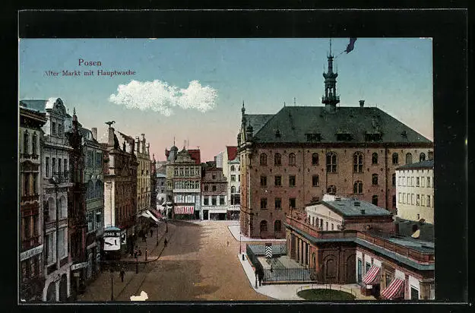Click the pedestrian on the lower left sidewalk
The width and height of the screenshot is (475, 313).
click(122, 275)
